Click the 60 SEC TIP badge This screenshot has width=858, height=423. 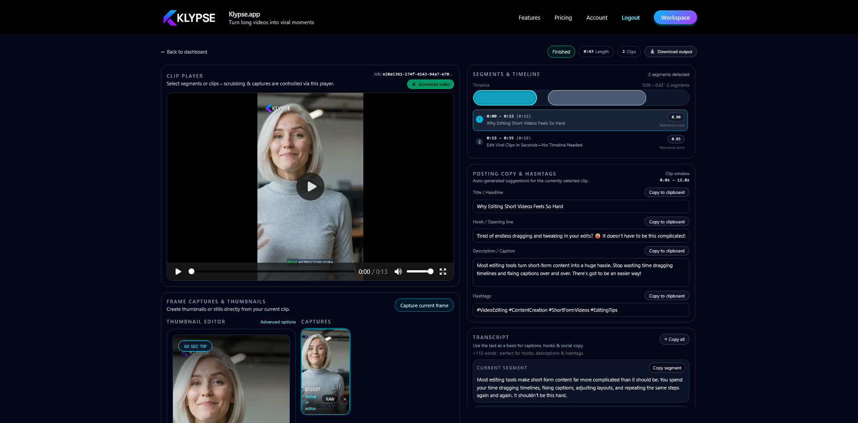point(195,346)
